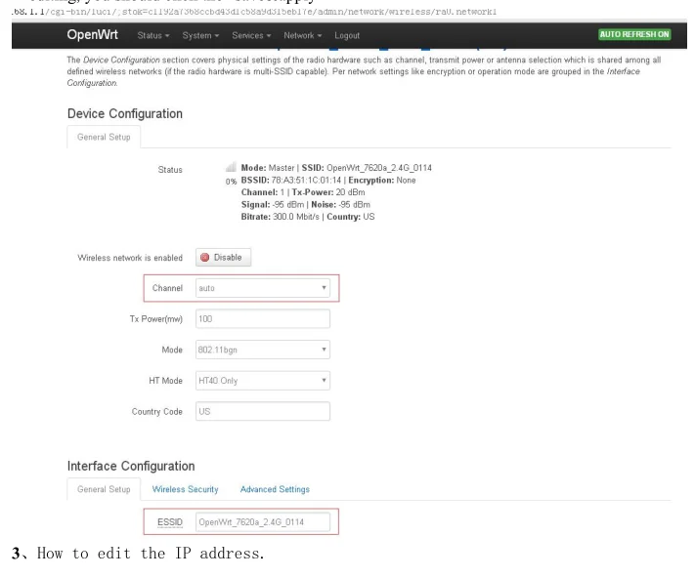Open the System menu

pos(200,35)
